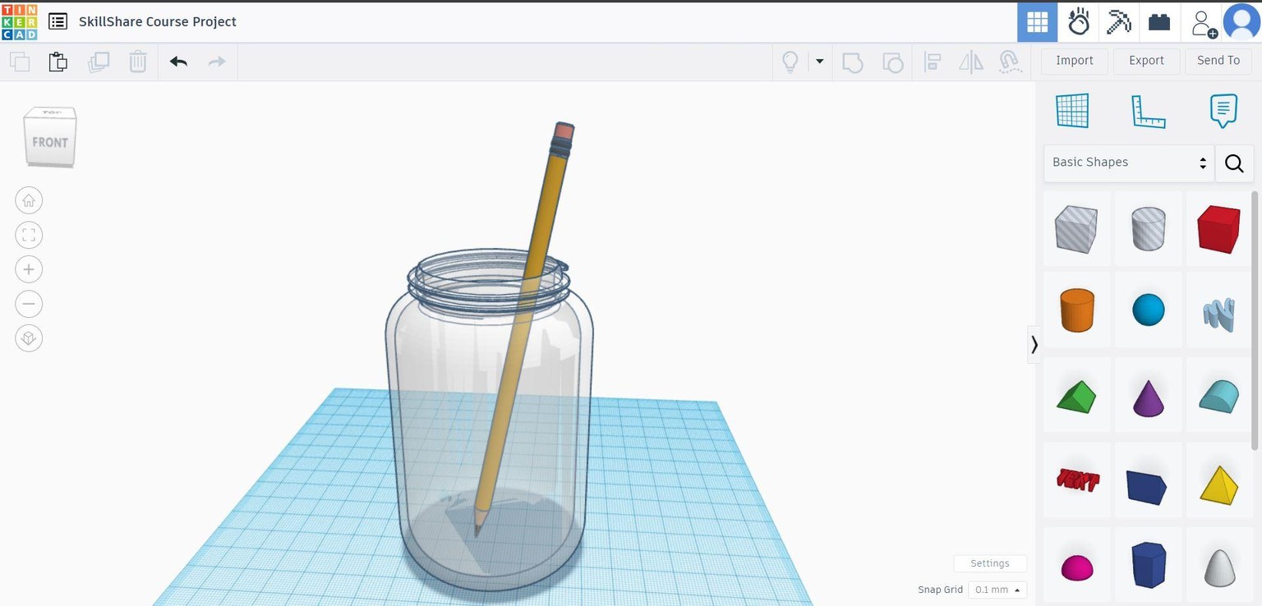Pick the gray Paraboloid shape

pos(1219,567)
